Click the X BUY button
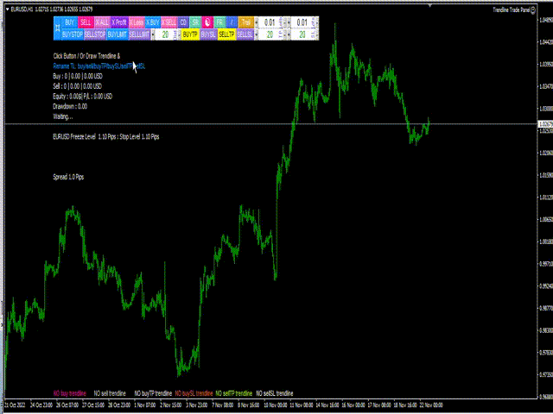The image size is (553, 414). coord(153,22)
